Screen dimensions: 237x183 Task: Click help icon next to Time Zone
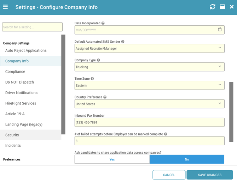92,79
